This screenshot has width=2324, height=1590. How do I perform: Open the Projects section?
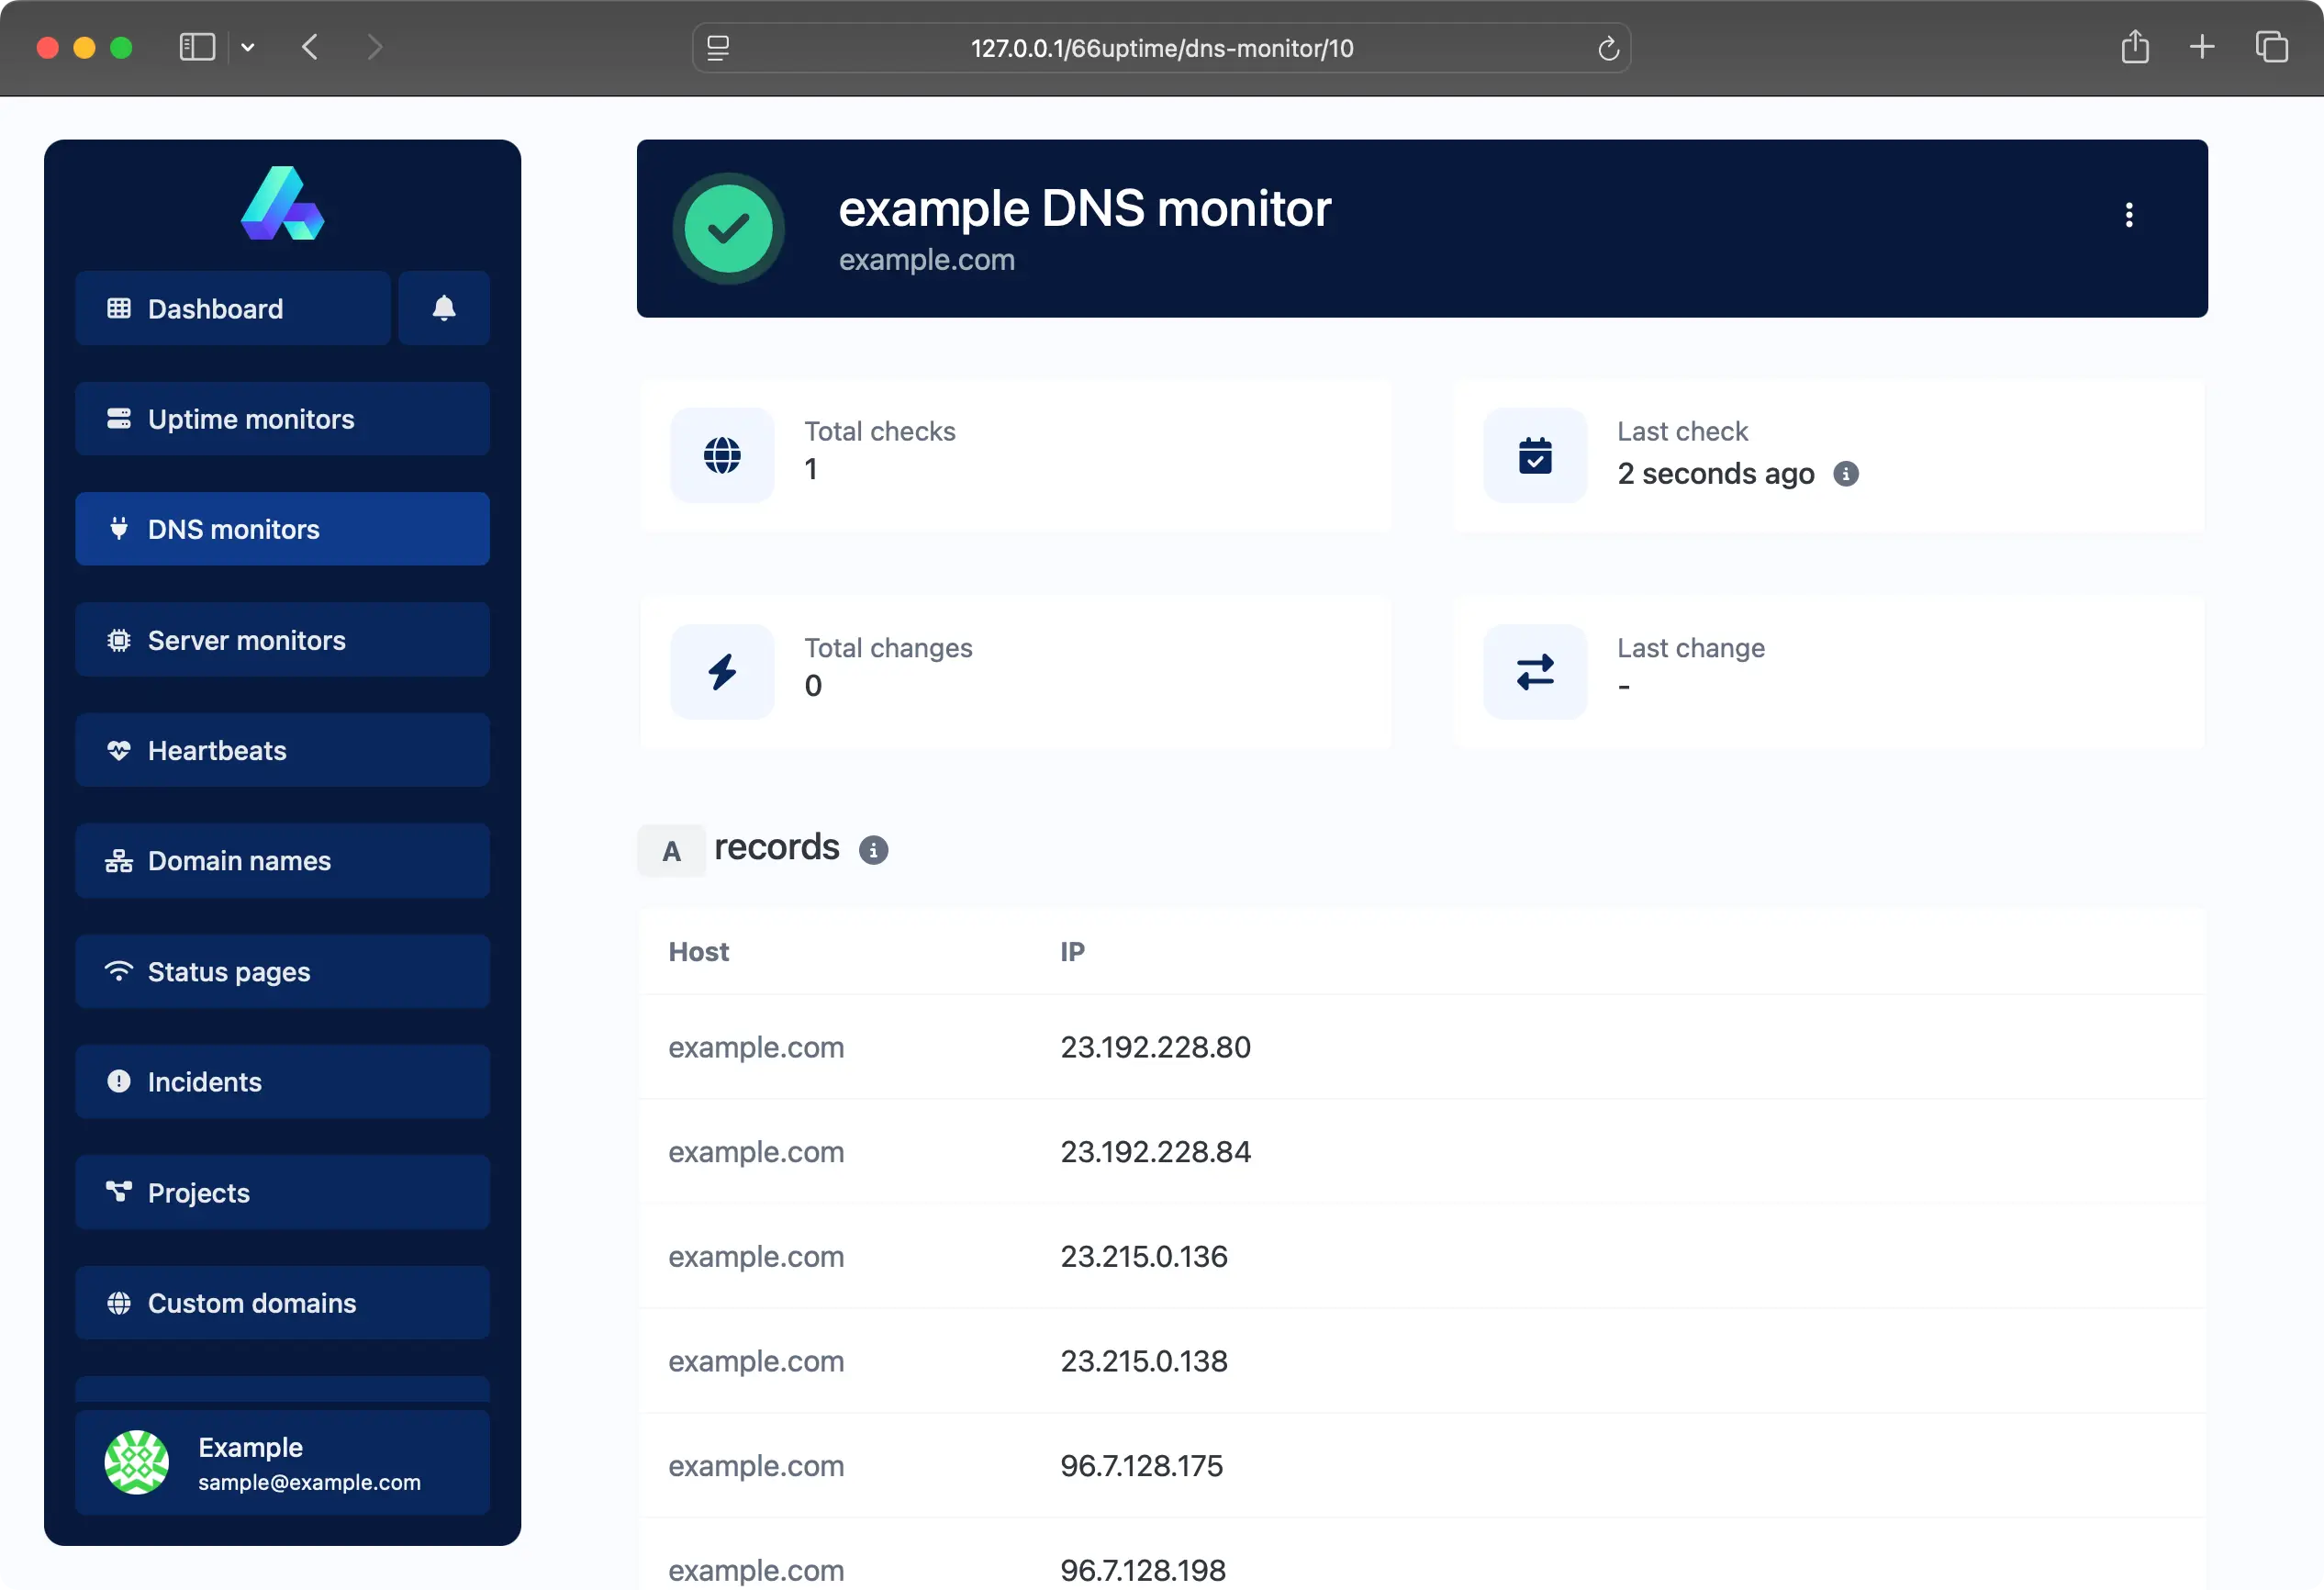[x=198, y=1192]
